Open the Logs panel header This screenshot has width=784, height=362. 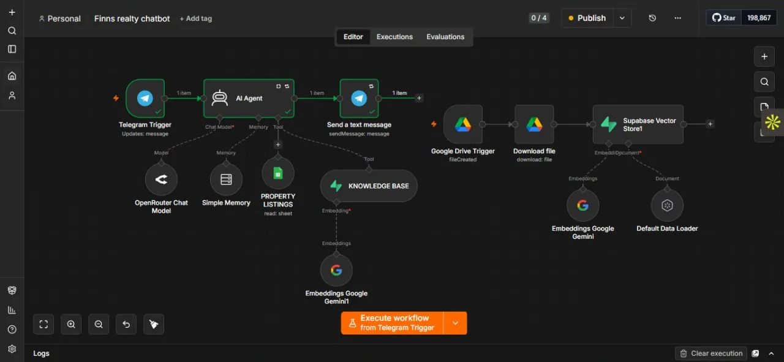(x=41, y=353)
